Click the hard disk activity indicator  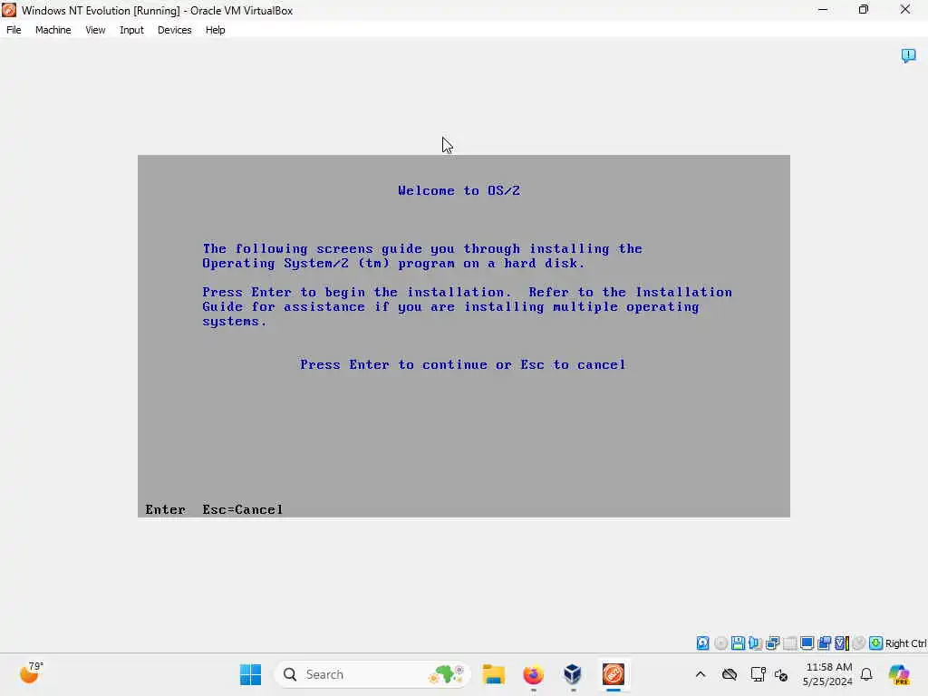[702, 643]
